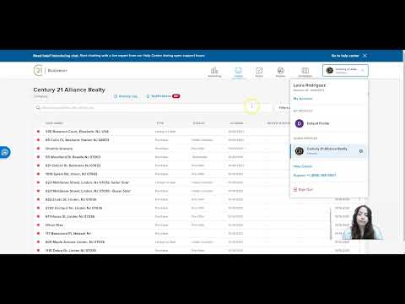Click the Laura Rodriguez name in the menu
The width and height of the screenshot is (405, 304).
point(310,85)
